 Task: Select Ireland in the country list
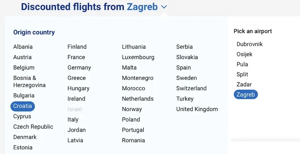click(76, 99)
